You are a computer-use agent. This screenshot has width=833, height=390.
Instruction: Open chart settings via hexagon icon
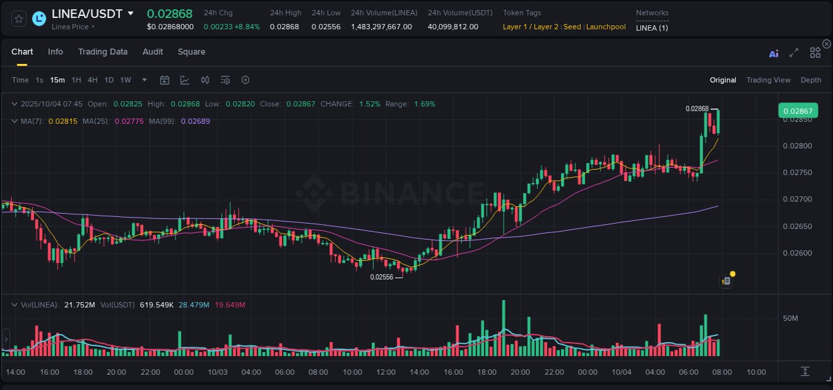[245, 80]
